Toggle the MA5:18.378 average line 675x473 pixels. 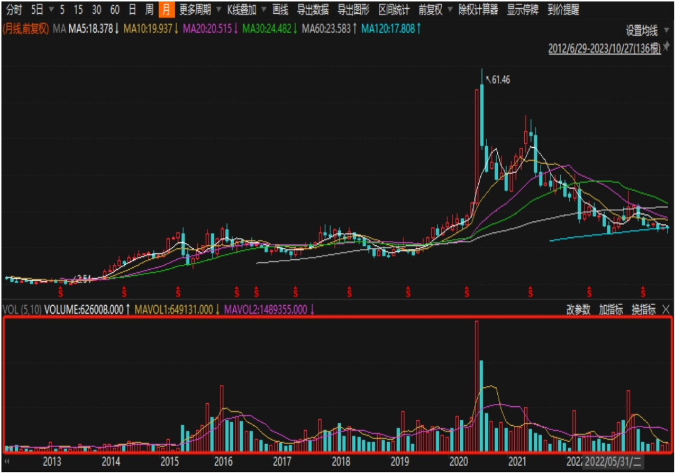[94, 29]
